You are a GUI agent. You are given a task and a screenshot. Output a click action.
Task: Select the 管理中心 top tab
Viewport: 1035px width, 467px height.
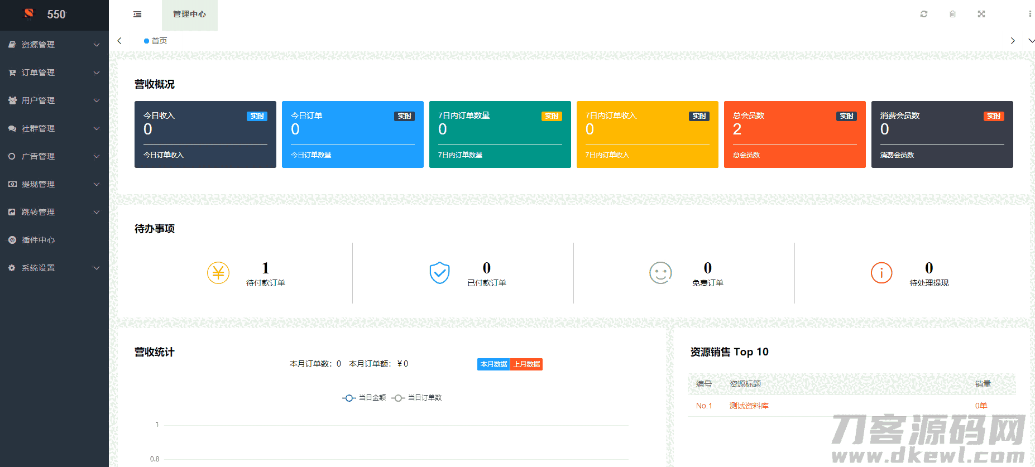[189, 15]
